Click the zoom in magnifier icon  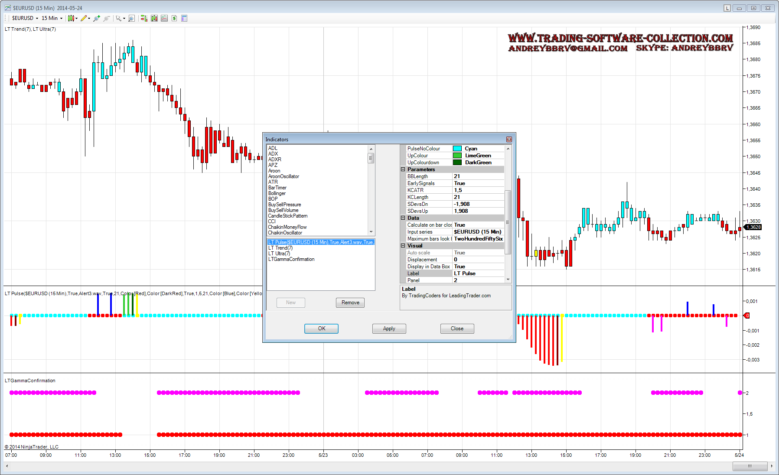97,18
